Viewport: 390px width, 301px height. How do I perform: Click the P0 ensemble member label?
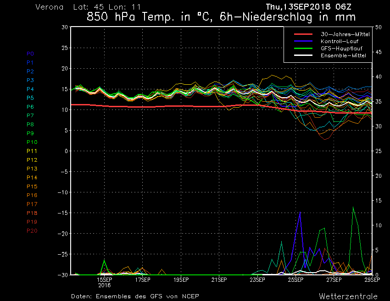[x=30, y=54]
